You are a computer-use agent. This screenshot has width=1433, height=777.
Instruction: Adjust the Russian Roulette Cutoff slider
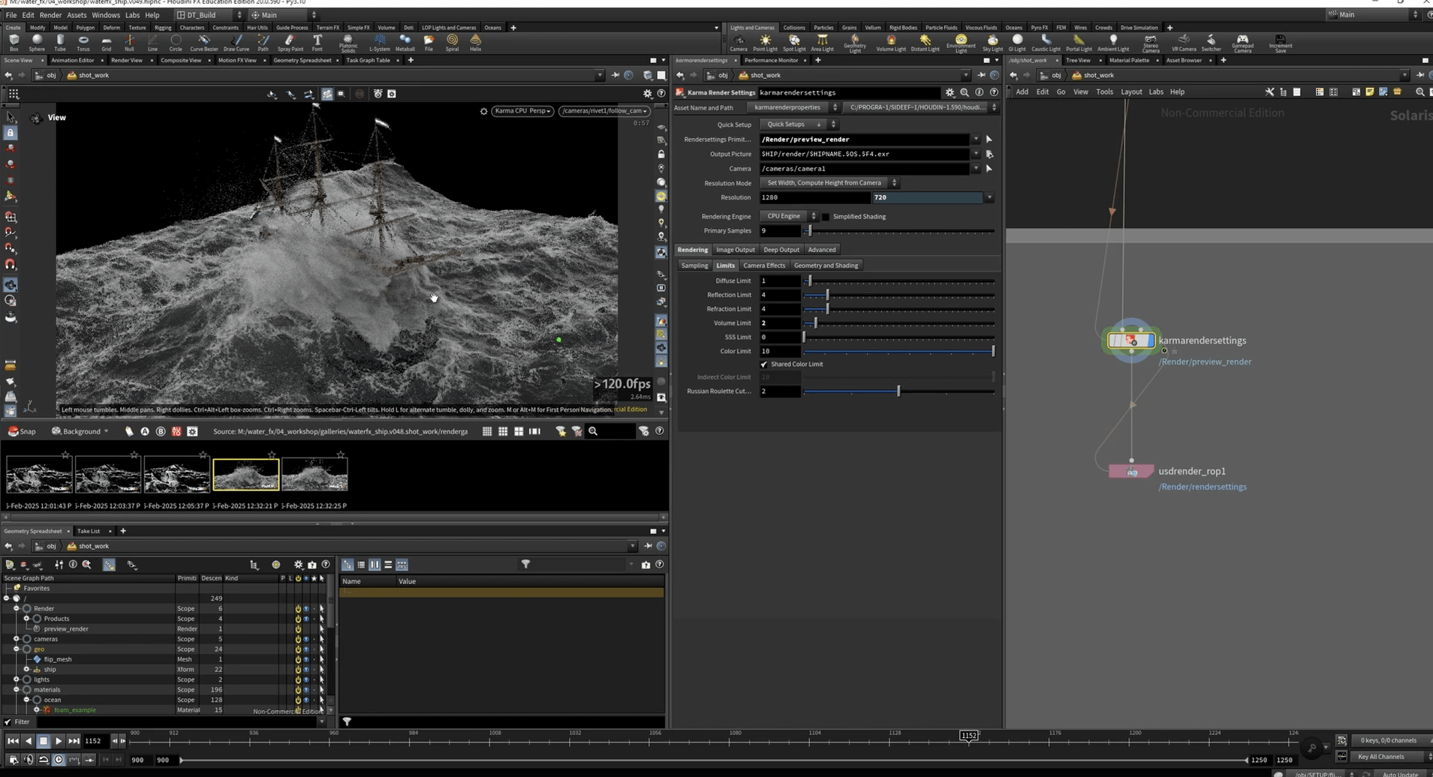pos(898,391)
